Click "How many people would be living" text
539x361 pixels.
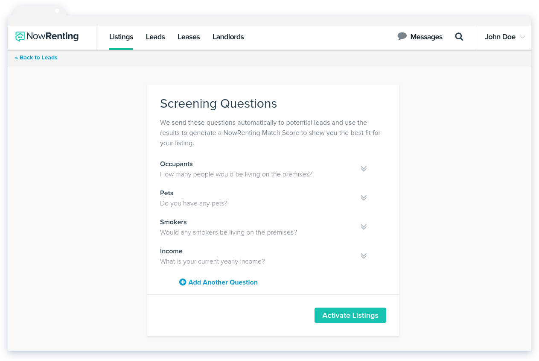tap(236, 174)
